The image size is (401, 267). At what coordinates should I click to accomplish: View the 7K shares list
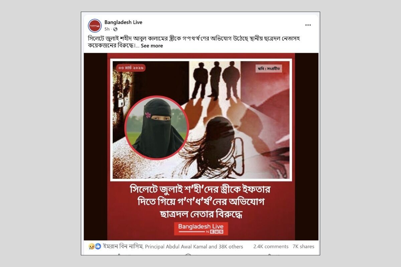[303, 247]
